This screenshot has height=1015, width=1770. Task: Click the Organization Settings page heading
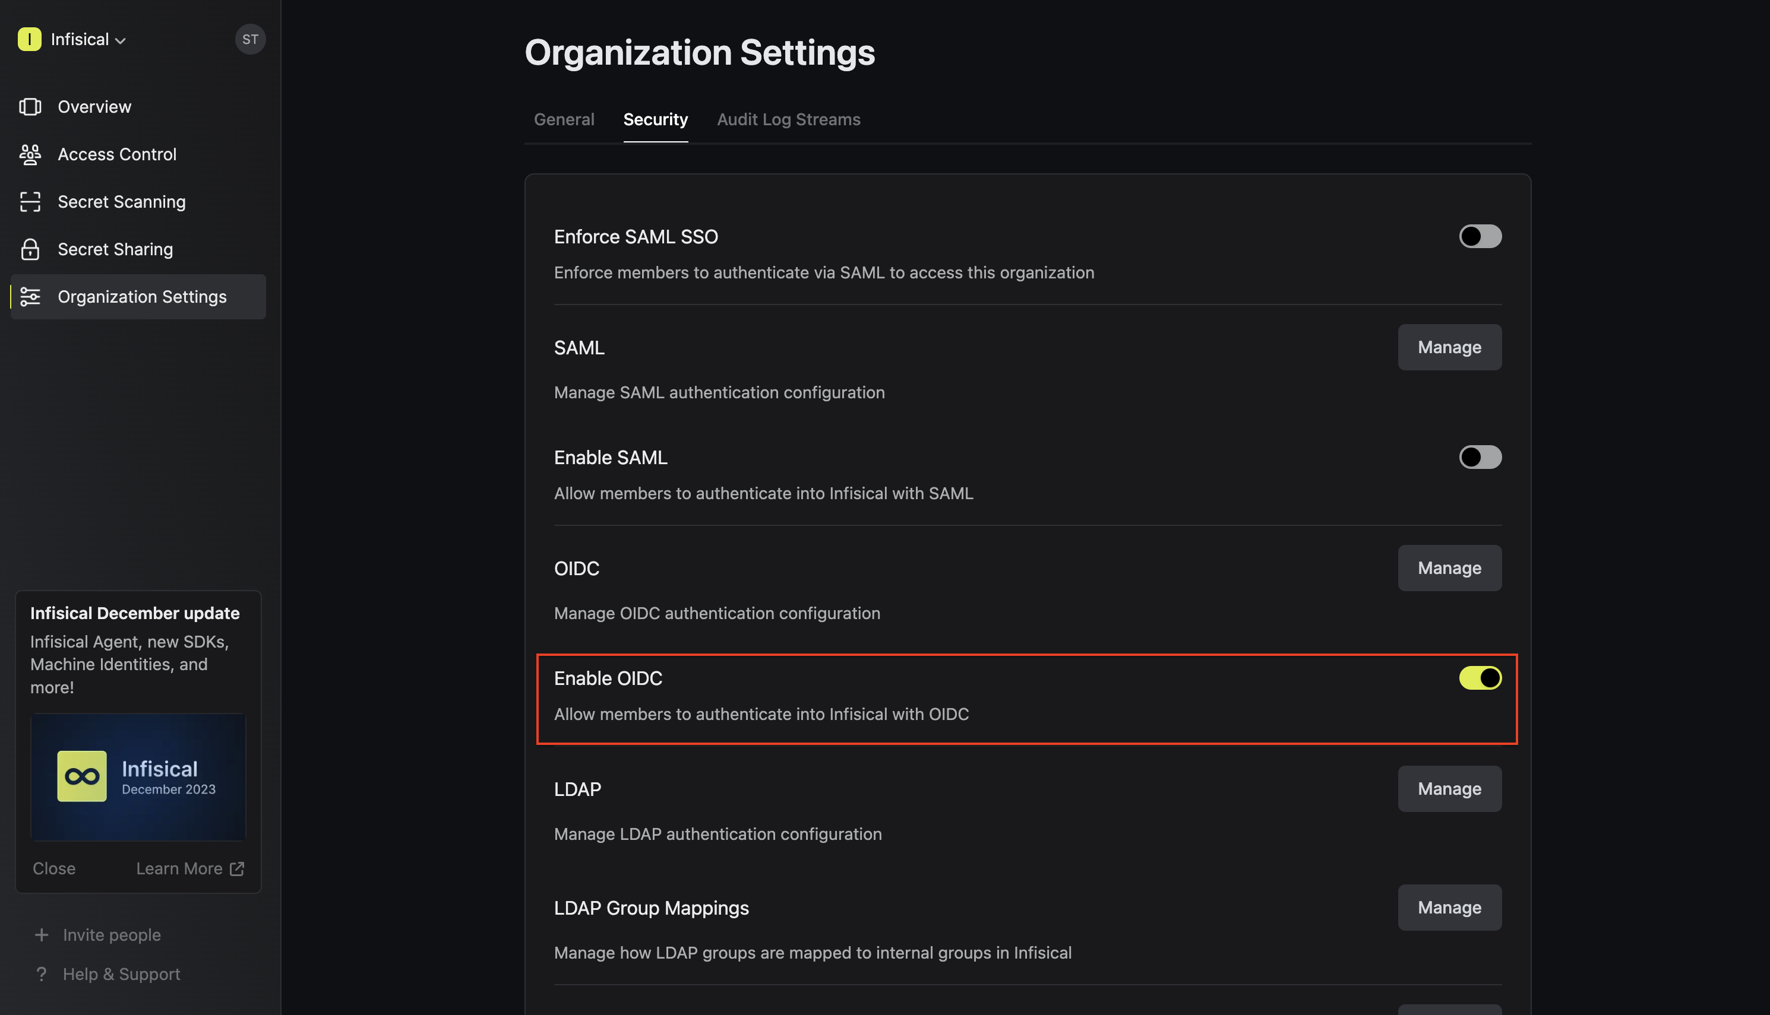pyautogui.click(x=700, y=52)
